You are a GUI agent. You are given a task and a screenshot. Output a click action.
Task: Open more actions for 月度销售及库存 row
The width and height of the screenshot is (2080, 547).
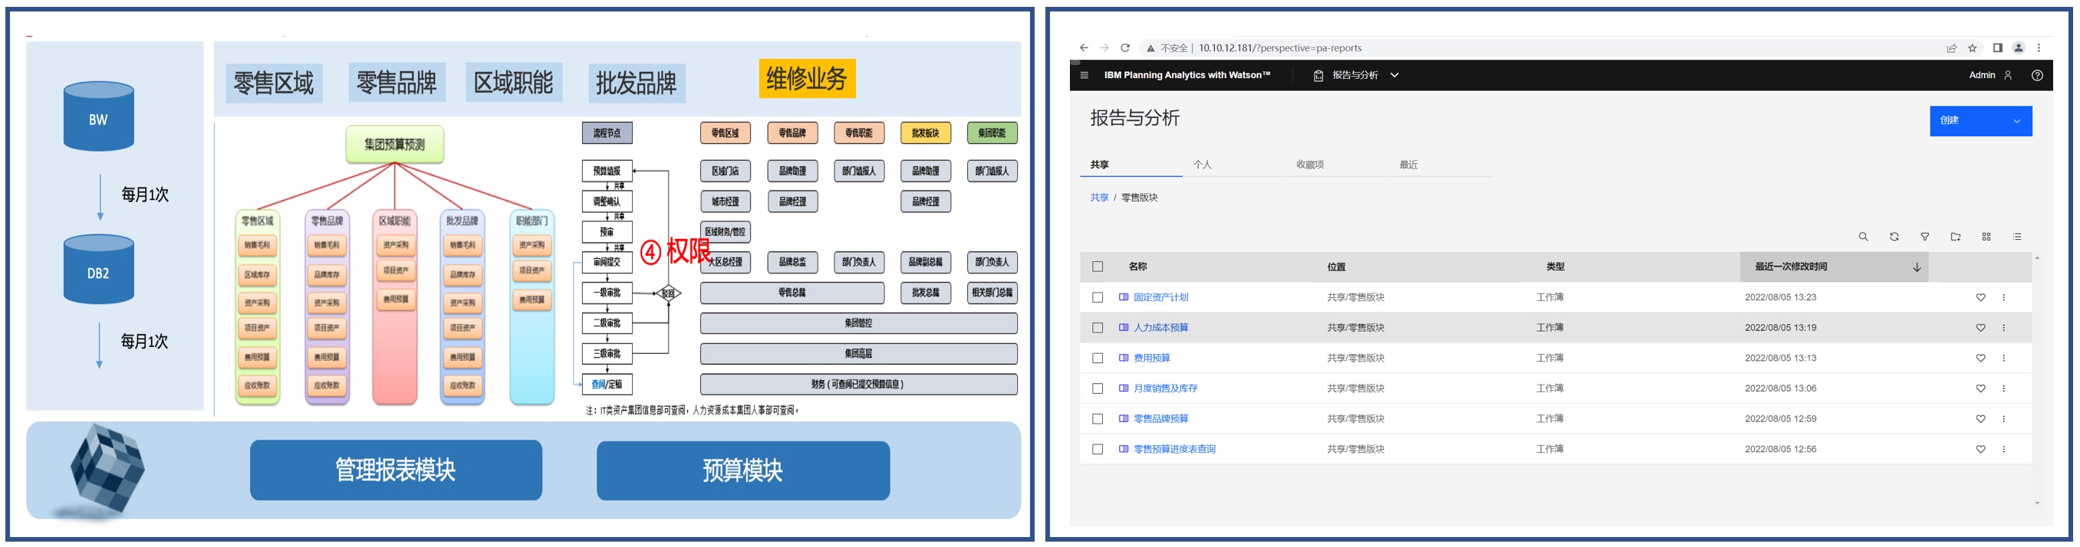point(2003,389)
